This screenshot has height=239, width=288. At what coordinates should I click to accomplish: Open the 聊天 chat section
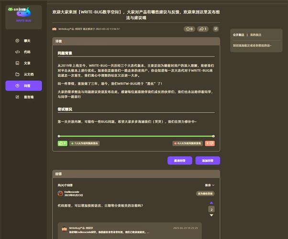pos(23,41)
